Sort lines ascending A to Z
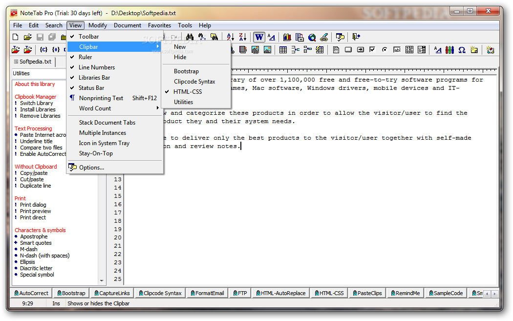 pyautogui.click(x=230, y=37)
